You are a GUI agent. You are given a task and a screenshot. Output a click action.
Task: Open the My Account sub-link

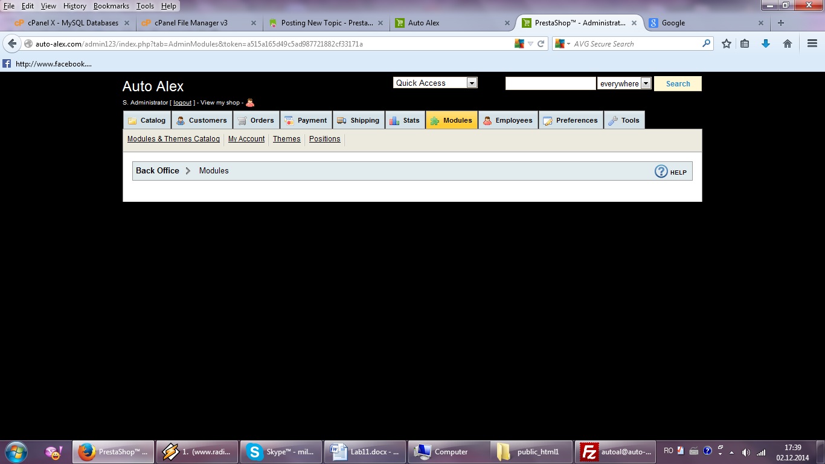click(246, 139)
